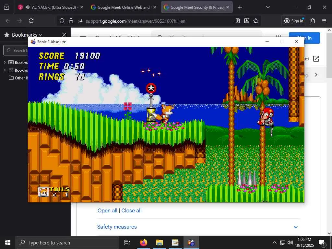Image resolution: width=332 pixels, height=249 pixels.
Task: Click the Sonic 2 Absolute title icon
Action: pos(33,42)
